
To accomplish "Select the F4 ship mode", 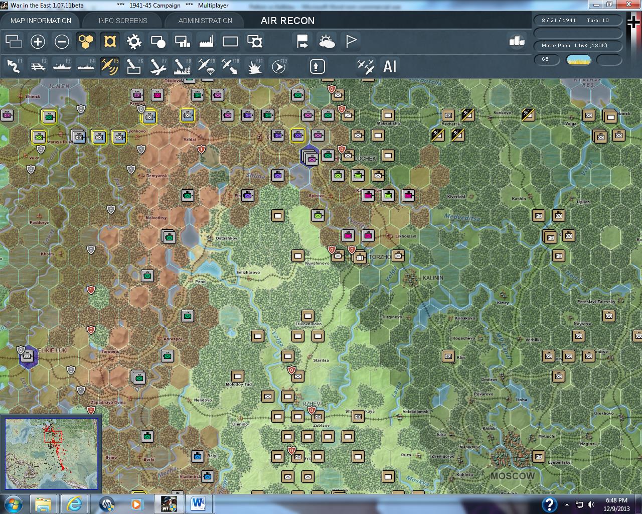I will (86, 66).
